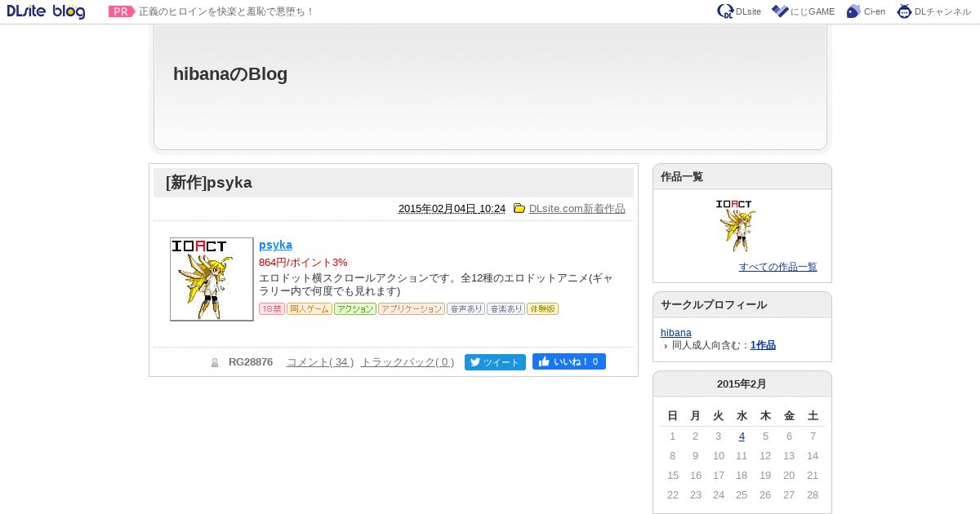Click the Twitter ツイート button

495,362
